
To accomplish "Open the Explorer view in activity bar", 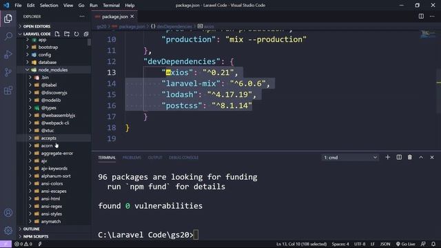I will click(8, 19).
